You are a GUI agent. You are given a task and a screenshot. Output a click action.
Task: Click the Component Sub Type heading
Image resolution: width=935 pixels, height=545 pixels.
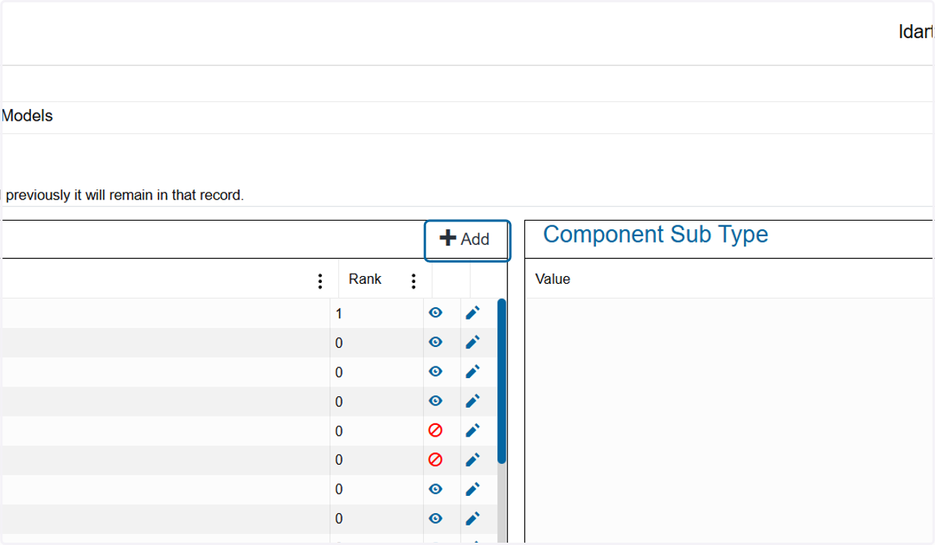655,234
